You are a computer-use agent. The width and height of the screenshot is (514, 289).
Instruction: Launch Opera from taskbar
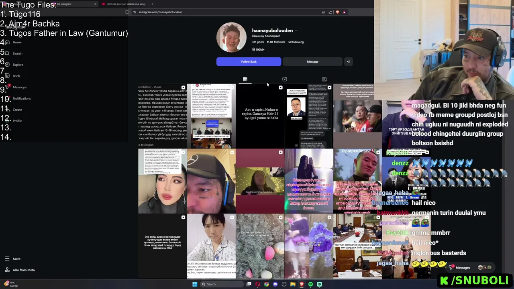258,284
